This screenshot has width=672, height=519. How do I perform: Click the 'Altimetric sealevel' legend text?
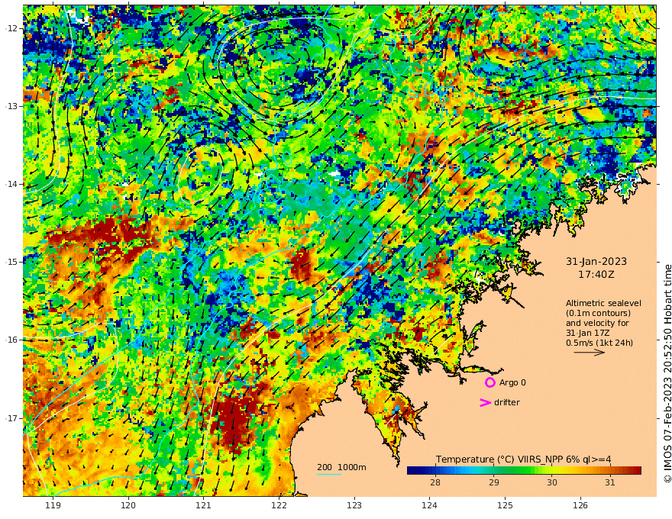click(x=603, y=303)
